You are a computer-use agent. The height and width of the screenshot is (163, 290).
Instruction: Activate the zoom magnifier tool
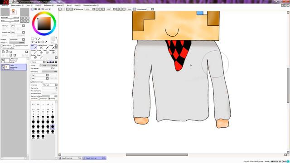[x=36, y=42]
